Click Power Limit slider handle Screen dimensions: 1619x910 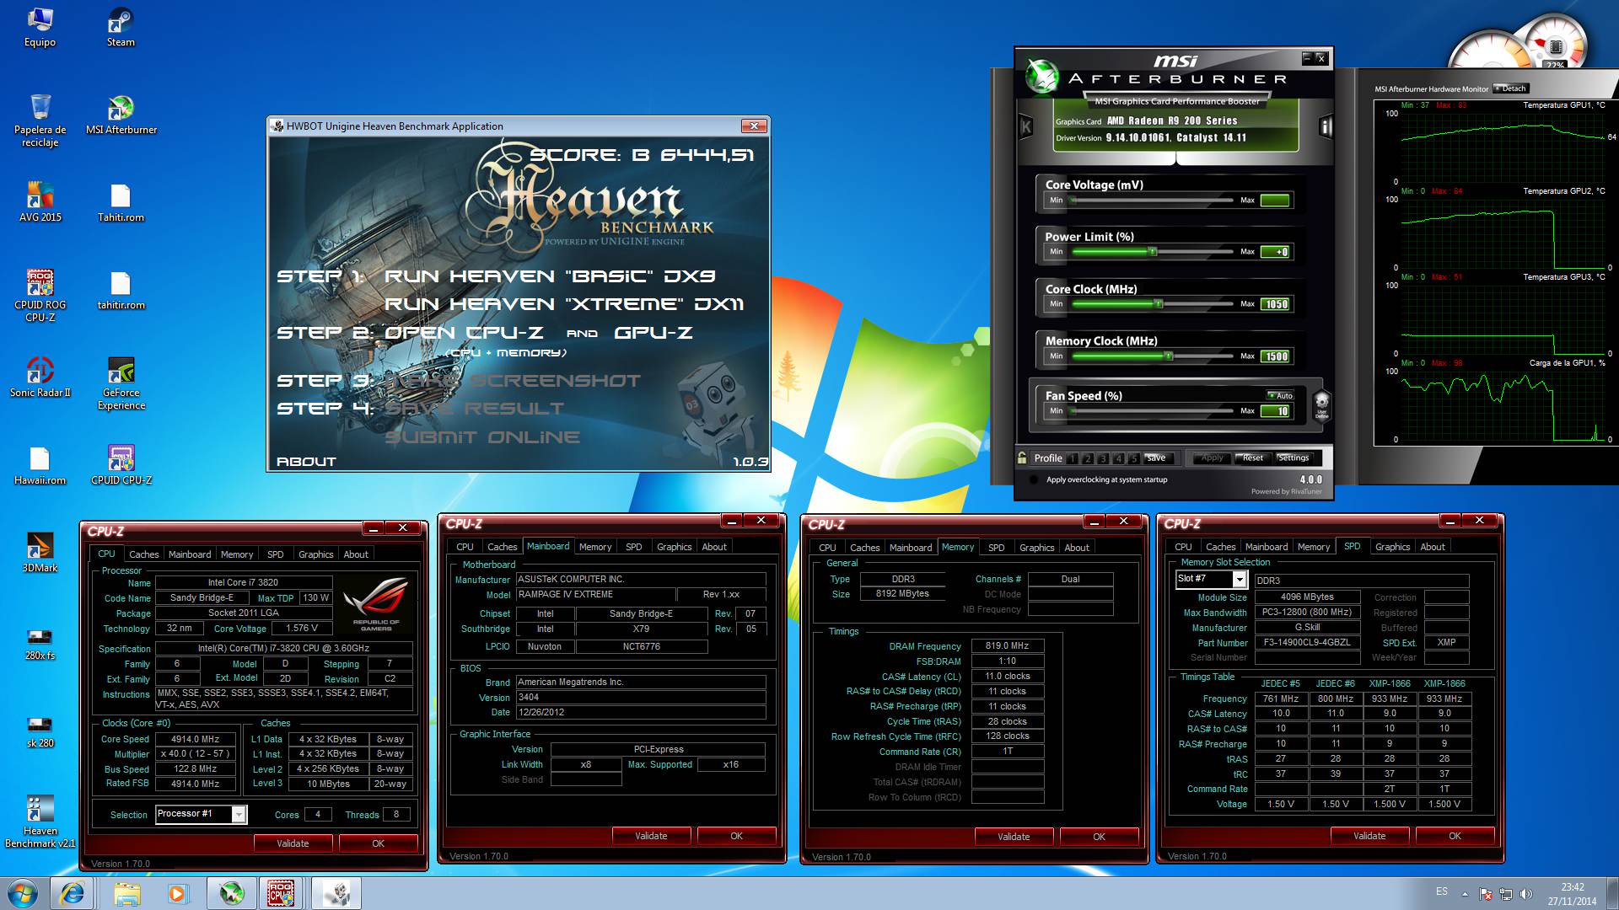[x=1153, y=251]
